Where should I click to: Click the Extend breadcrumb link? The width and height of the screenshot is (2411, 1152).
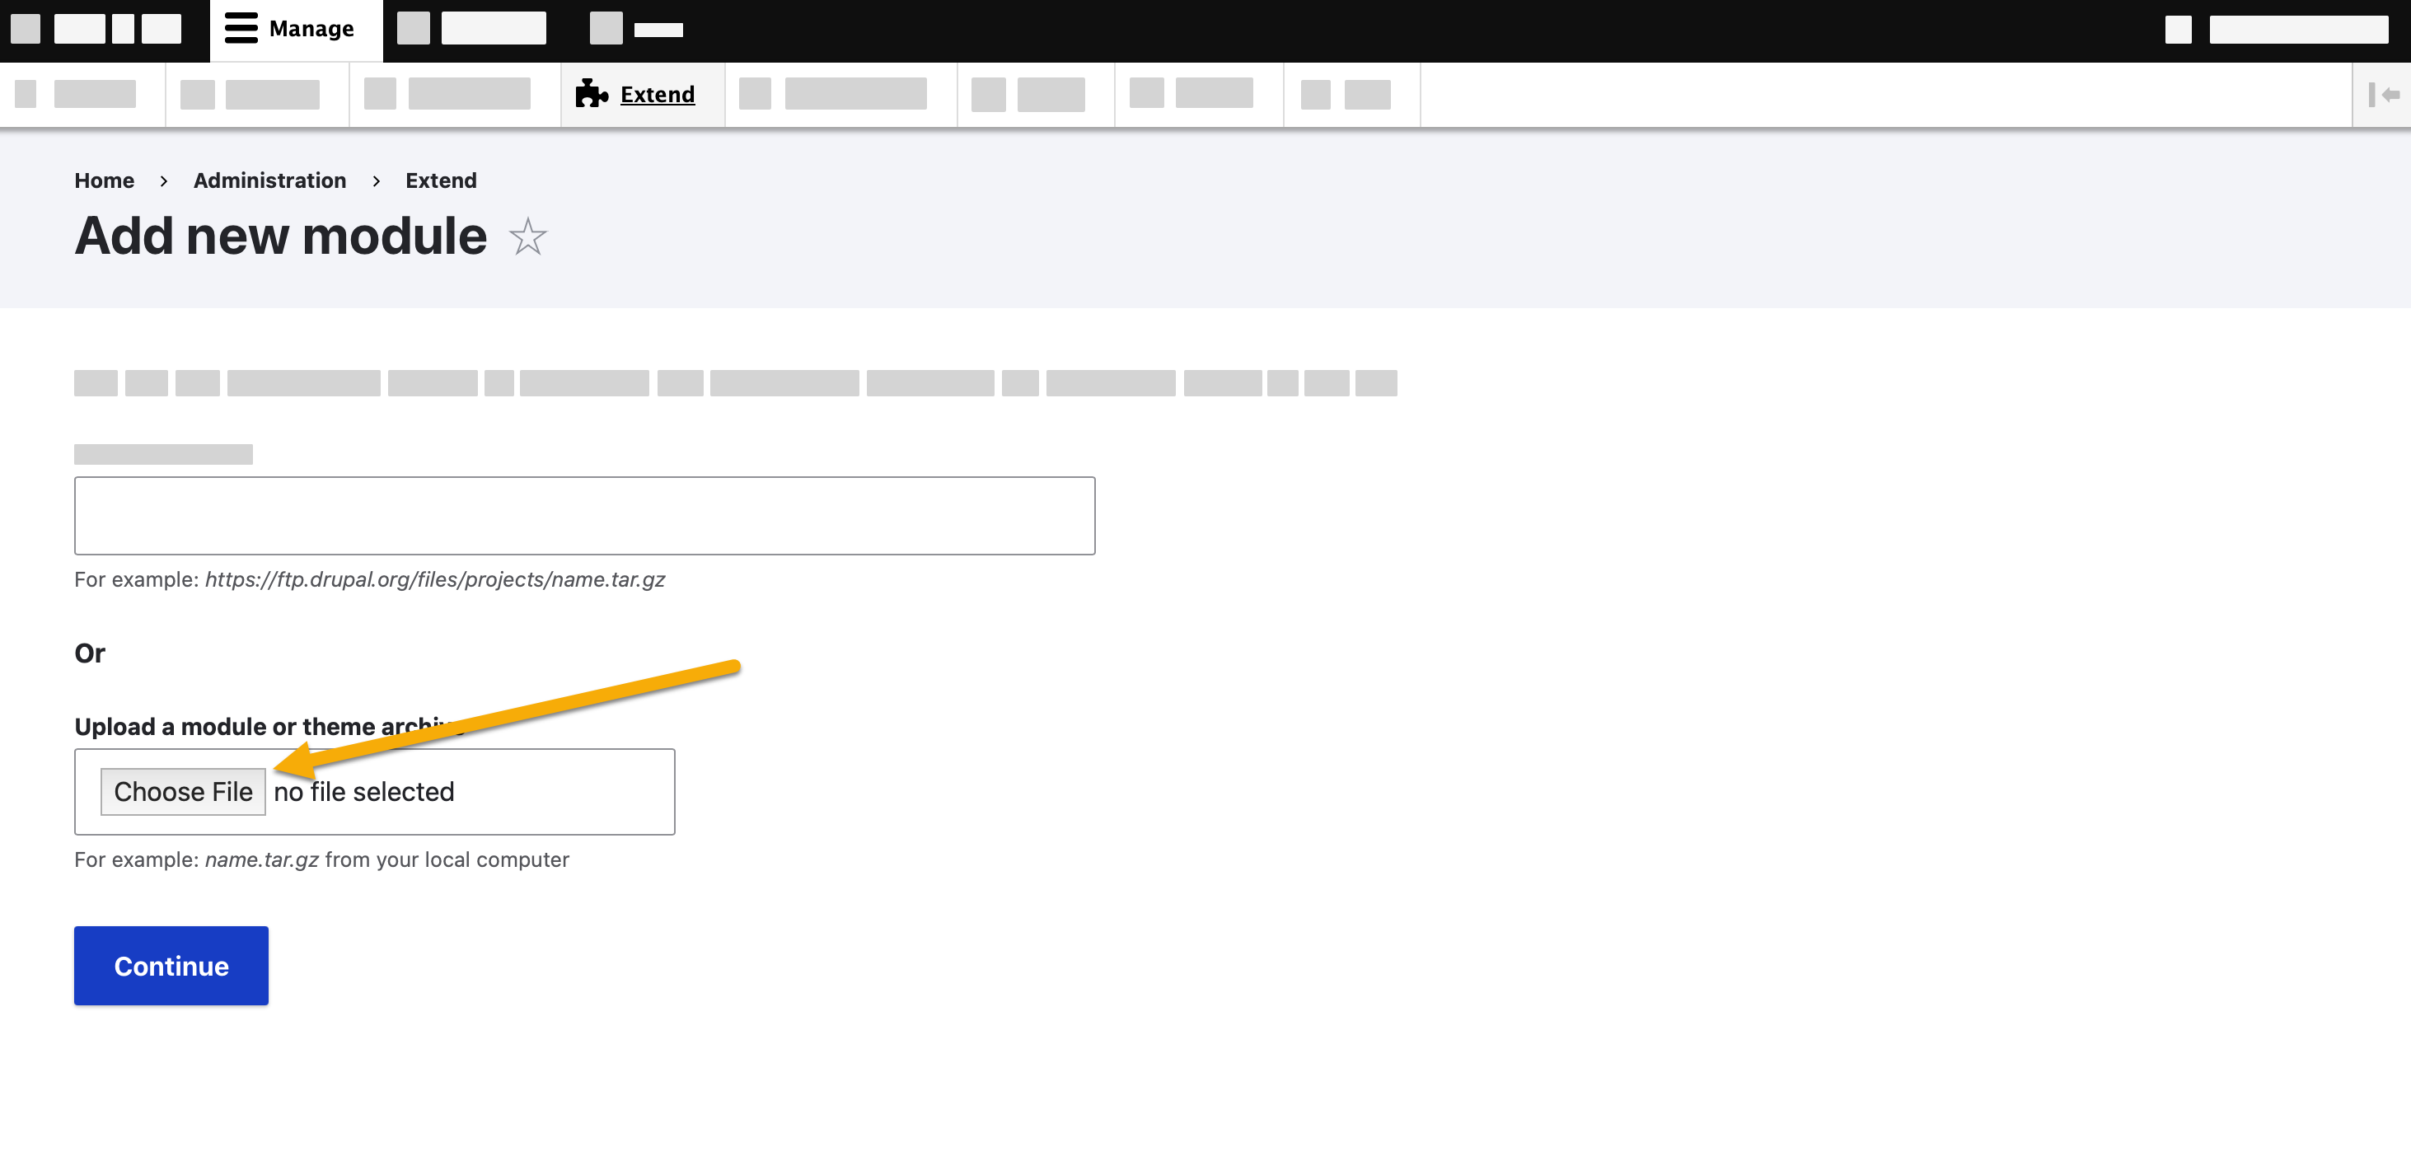coord(440,180)
